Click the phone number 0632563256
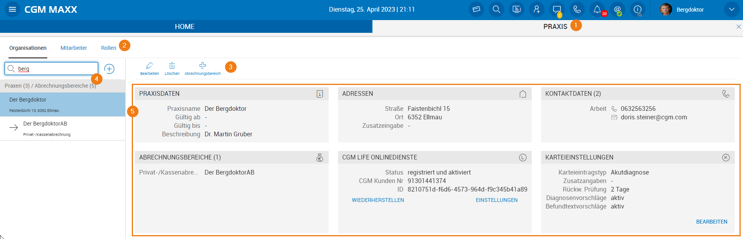743x239 pixels. pos(638,108)
